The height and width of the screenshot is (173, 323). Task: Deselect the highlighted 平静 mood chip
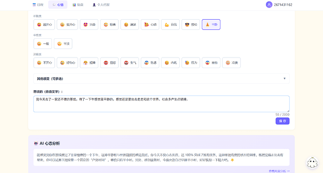pos(211,24)
